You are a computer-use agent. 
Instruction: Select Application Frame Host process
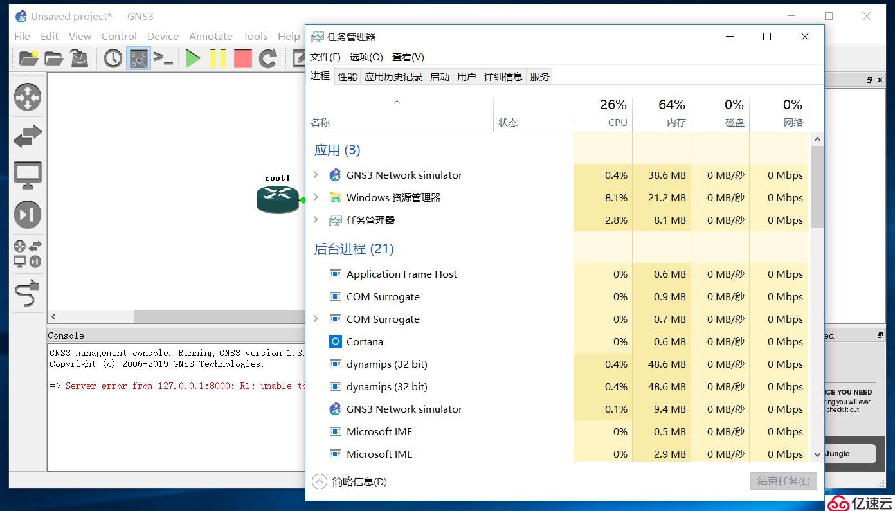pos(557,274)
